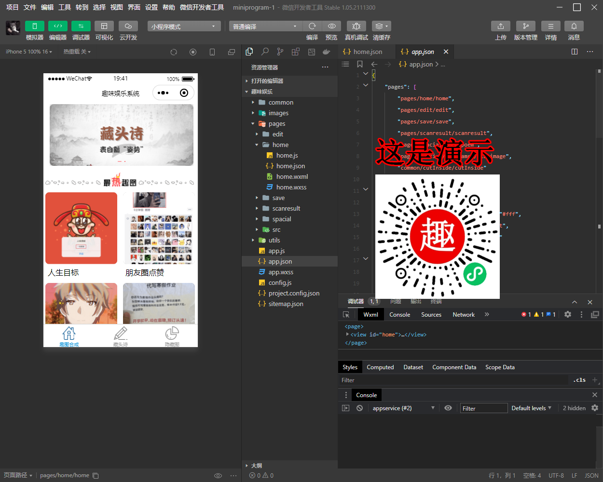Open the 工具 menu

point(65,7)
